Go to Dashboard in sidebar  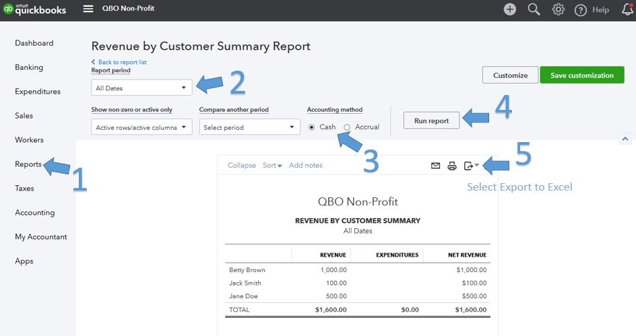[x=34, y=43]
